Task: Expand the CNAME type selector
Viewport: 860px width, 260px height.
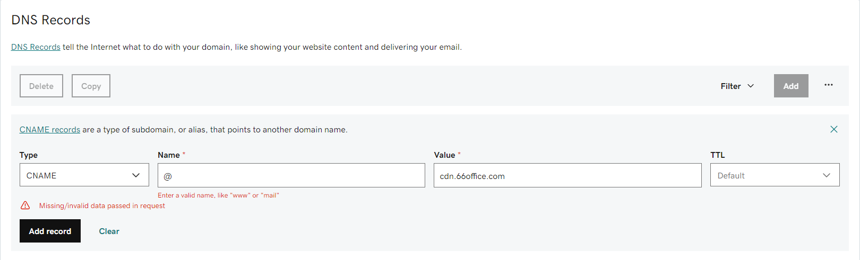Action: coord(84,175)
